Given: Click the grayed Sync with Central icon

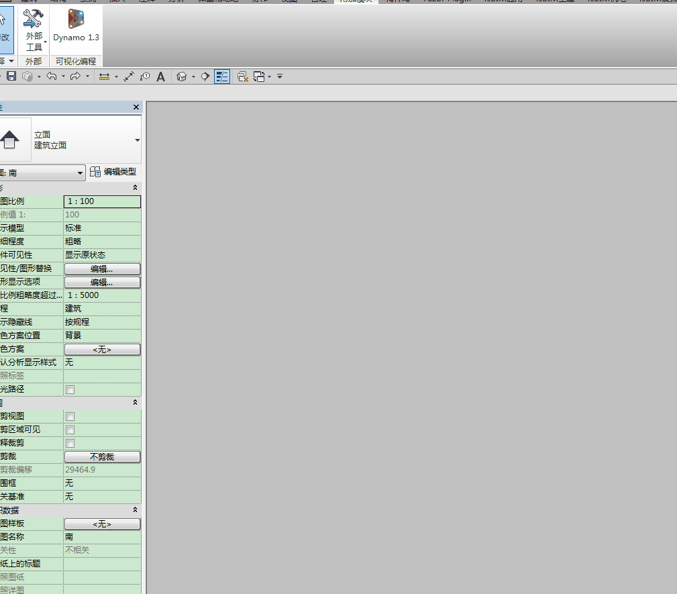Looking at the screenshot, I should [x=28, y=77].
